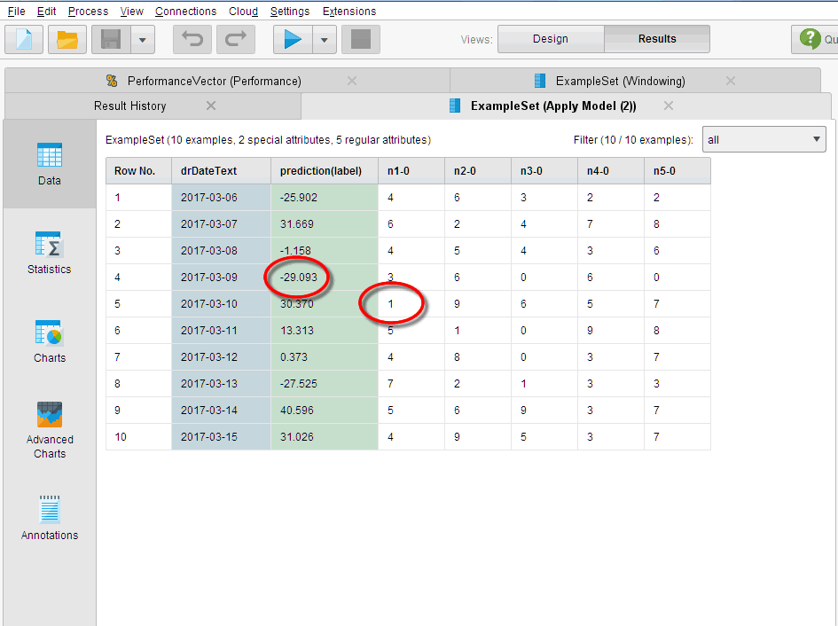This screenshot has height=626, width=838.
Task: Select the date cell 2017-03-10
Action: tap(222, 303)
